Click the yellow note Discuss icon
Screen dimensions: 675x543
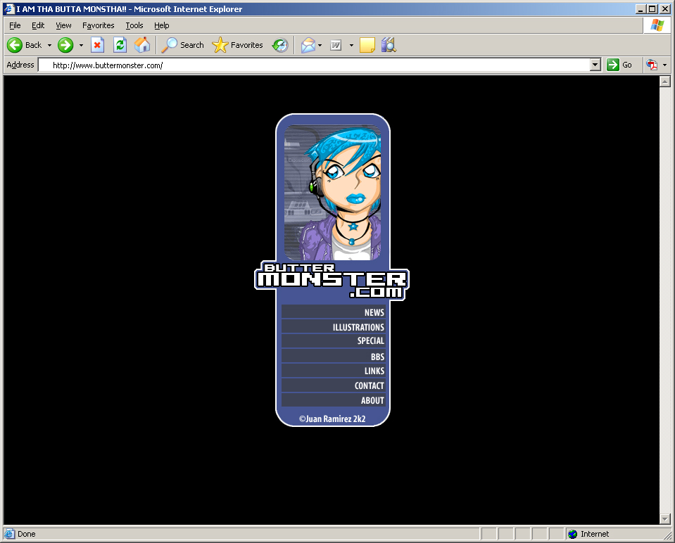(x=367, y=45)
